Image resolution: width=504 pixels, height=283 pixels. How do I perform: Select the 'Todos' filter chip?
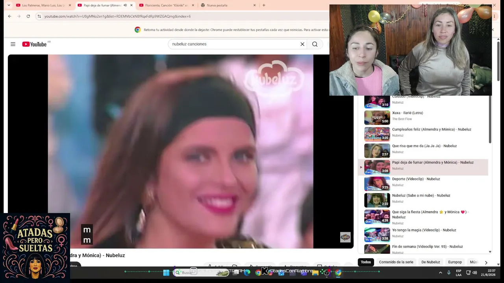pos(366,262)
